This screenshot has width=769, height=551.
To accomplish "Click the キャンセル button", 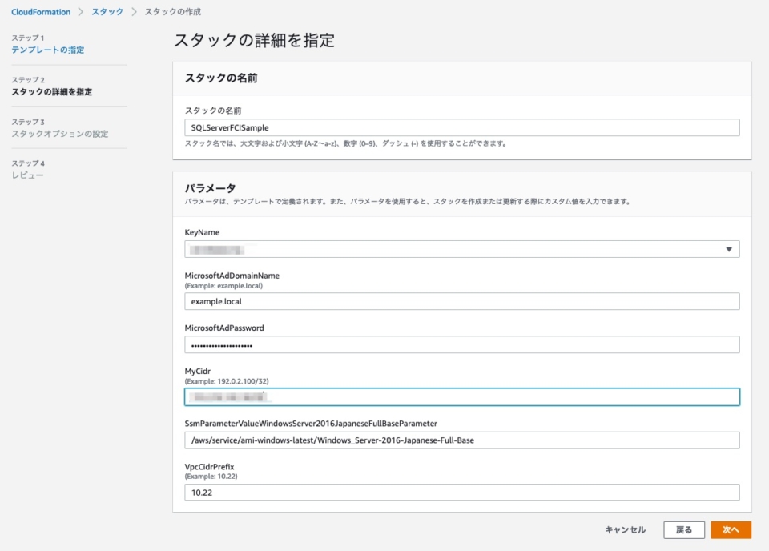I will tap(625, 530).
